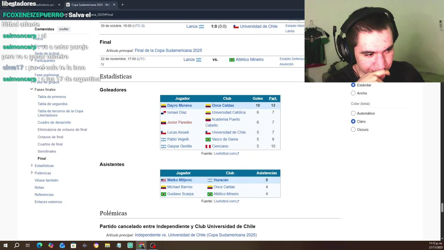Go to Tabla de primeros in contents
The height and width of the screenshot is (250, 444).
[x=52, y=97]
